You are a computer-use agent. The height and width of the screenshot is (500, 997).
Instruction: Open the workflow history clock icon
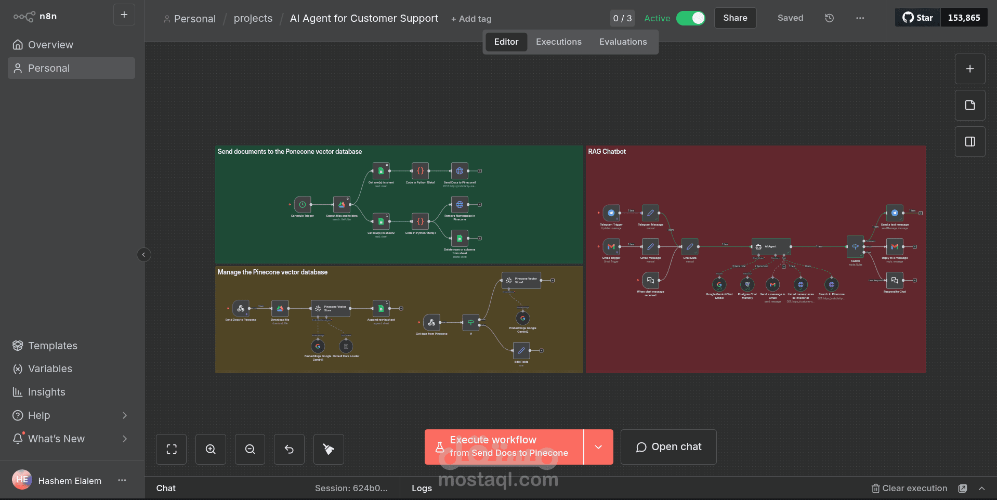(830, 18)
